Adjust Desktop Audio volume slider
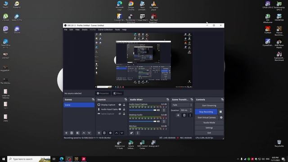288x162 pixels. pyautogui.click(x=143, y=121)
